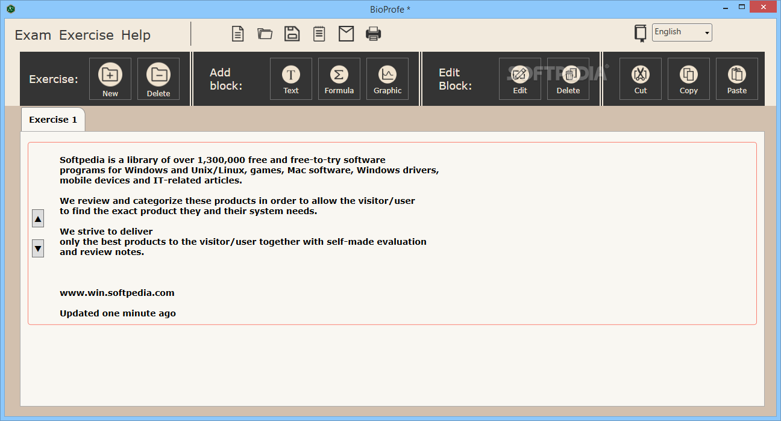The image size is (781, 421).
Task: Add a Formula block
Action: (339, 79)
